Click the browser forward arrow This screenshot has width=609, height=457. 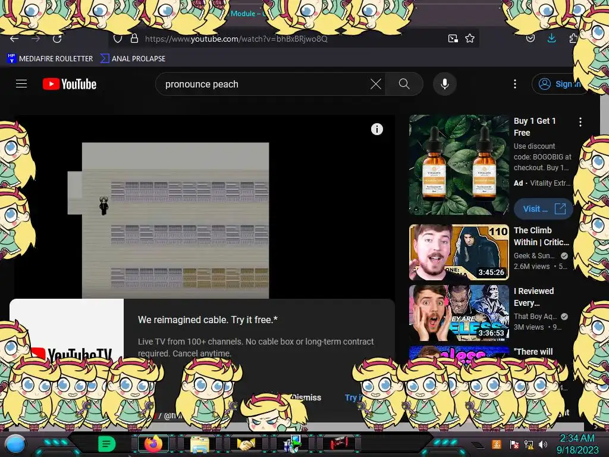[x=36, y=39]
